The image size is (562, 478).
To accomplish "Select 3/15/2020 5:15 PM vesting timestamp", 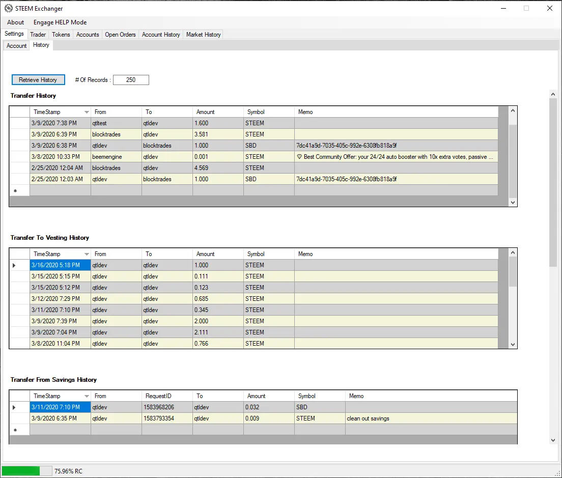I will coord(60,276).
